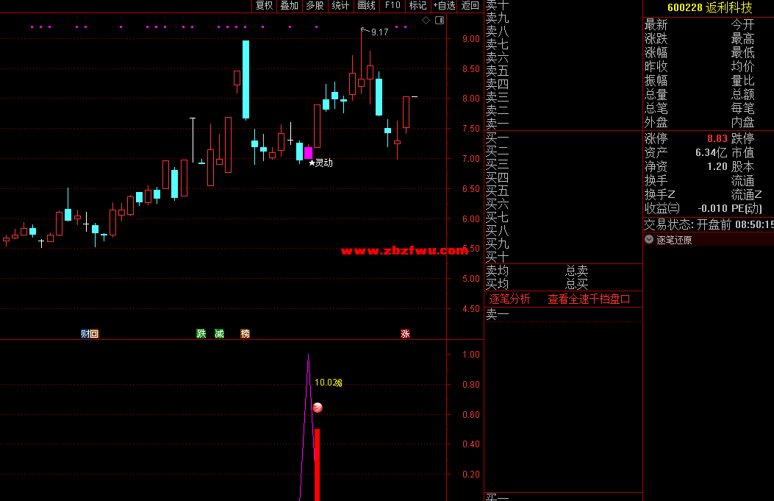Click the magenta candlestick near 灵动
The image size is (774, 501).
[308, 153]
